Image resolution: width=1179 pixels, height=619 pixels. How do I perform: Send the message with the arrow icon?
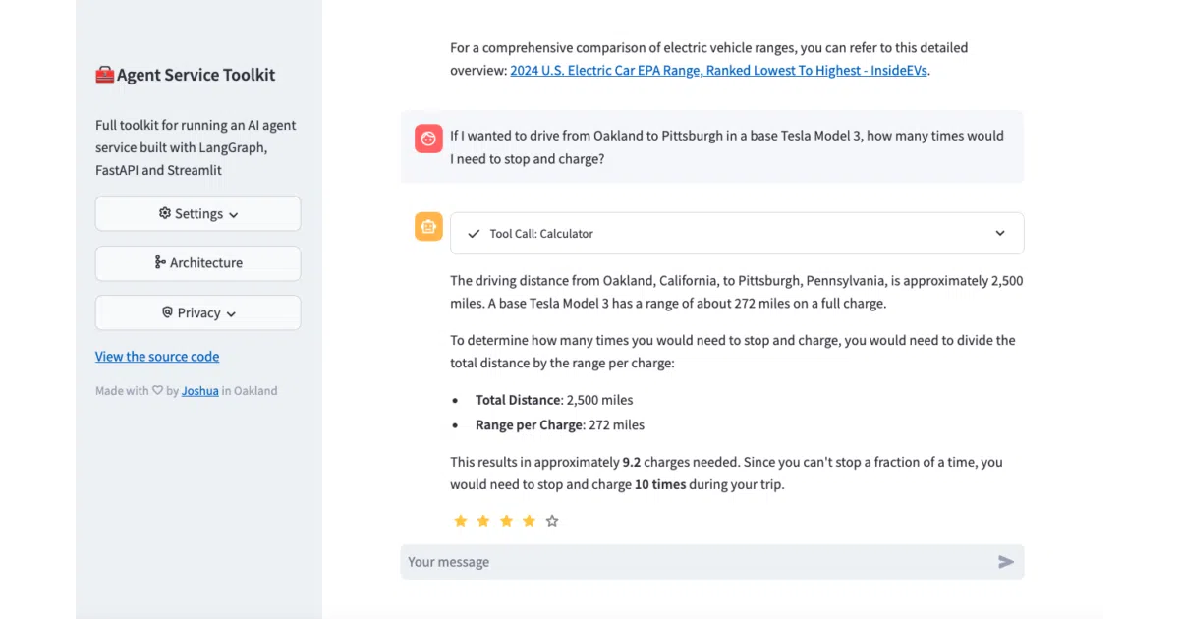pos(1005,562)
